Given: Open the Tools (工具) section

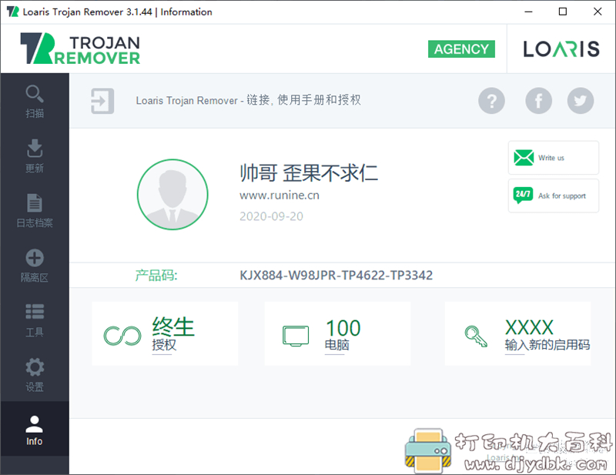Looking at the screenshot, I should [35, 320].
